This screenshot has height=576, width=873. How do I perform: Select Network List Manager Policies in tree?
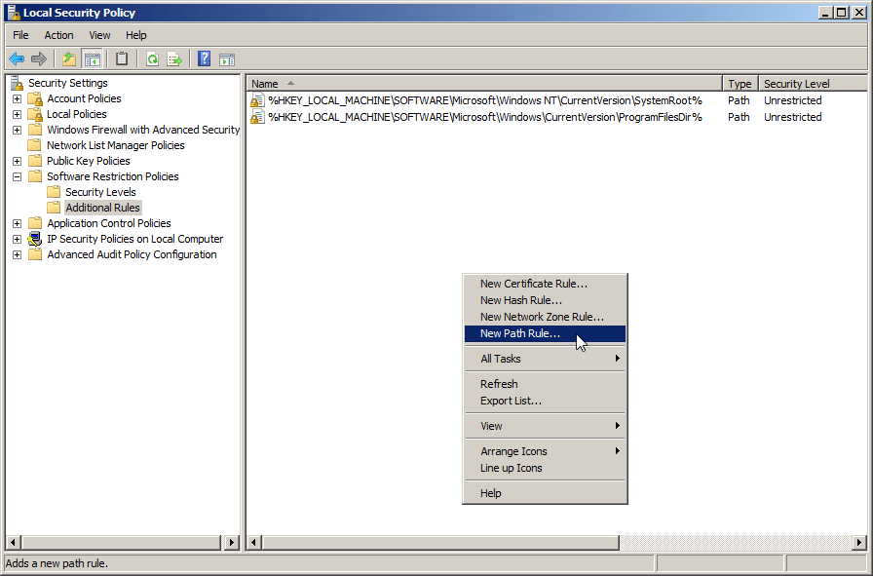(116, 145)
